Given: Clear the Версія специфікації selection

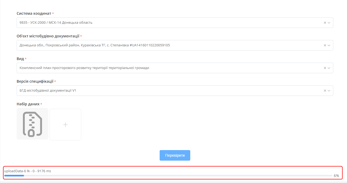Looking at the screenshot, I should point(325,91).
